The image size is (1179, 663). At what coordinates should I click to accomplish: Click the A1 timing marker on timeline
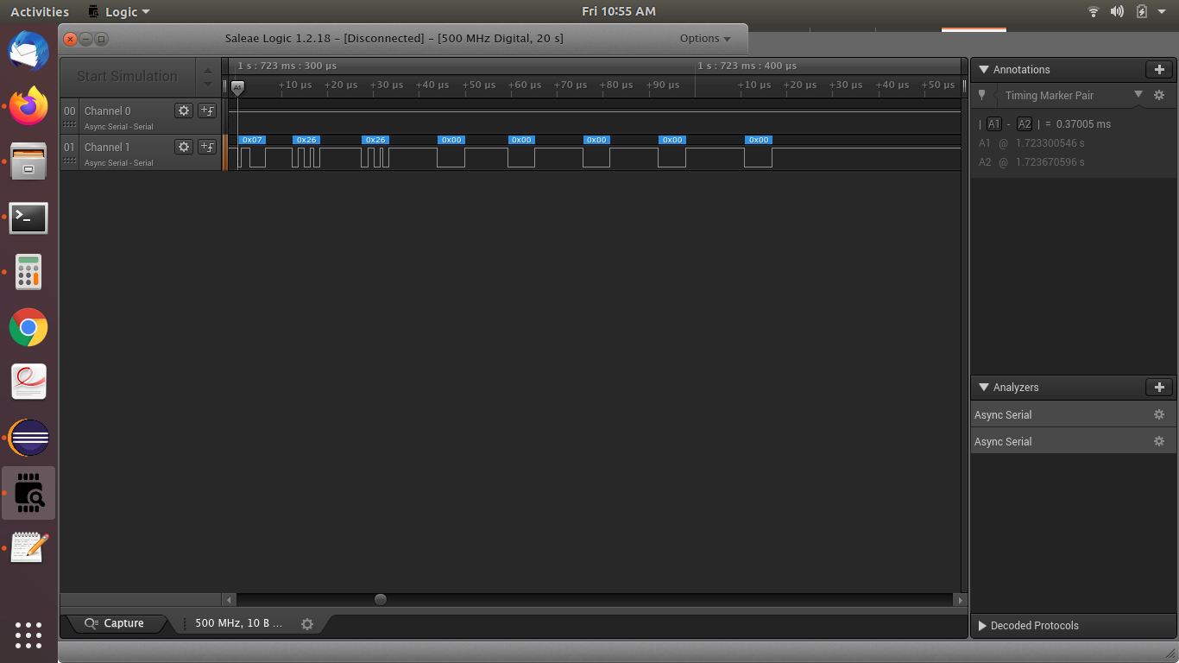[237, 88]
